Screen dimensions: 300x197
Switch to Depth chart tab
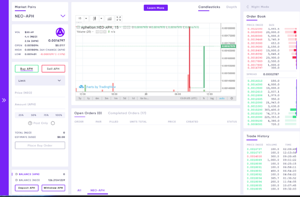coord(232,7)
